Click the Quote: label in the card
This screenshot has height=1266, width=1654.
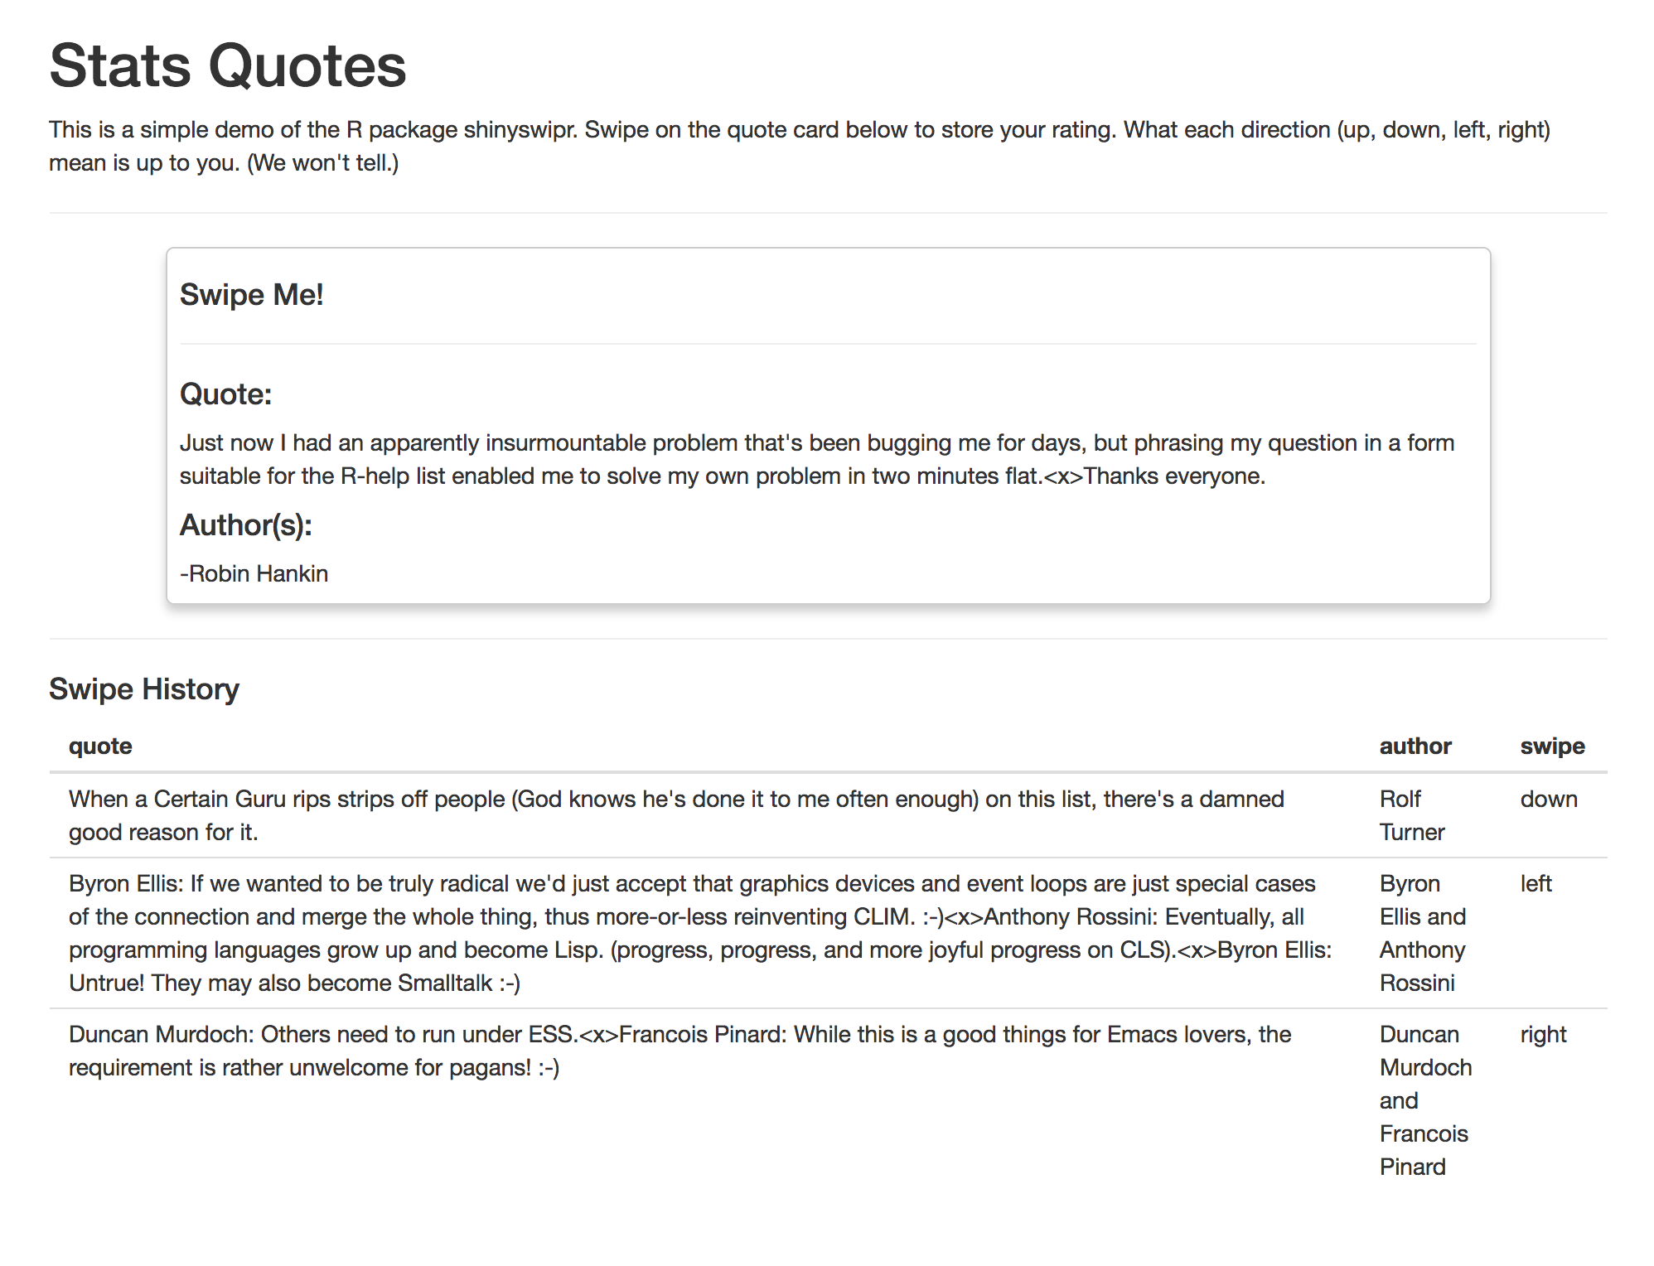[225, 394]
